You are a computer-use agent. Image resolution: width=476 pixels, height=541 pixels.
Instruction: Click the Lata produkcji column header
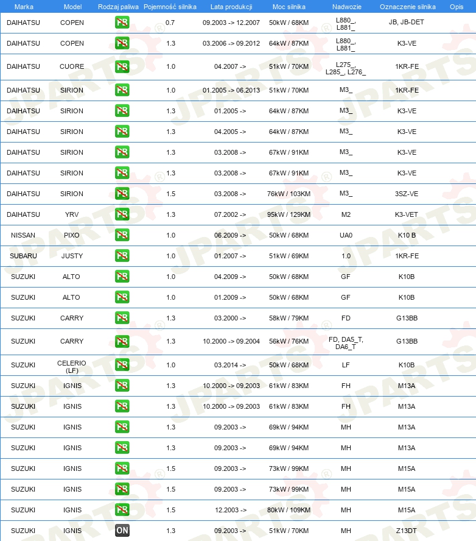231,7
